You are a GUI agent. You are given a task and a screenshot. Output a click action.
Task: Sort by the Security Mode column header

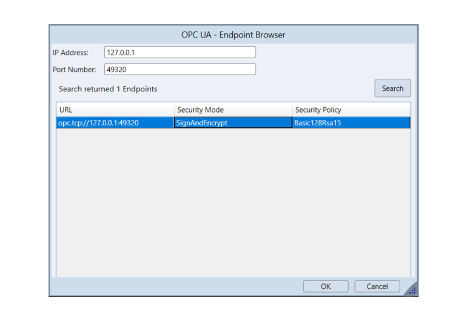click(x=232, y=110)
